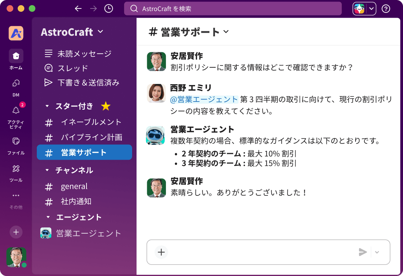Open history via the clock icon

click(108, 8)
